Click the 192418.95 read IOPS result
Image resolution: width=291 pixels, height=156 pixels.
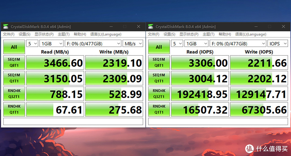click(x=200, y=94)
